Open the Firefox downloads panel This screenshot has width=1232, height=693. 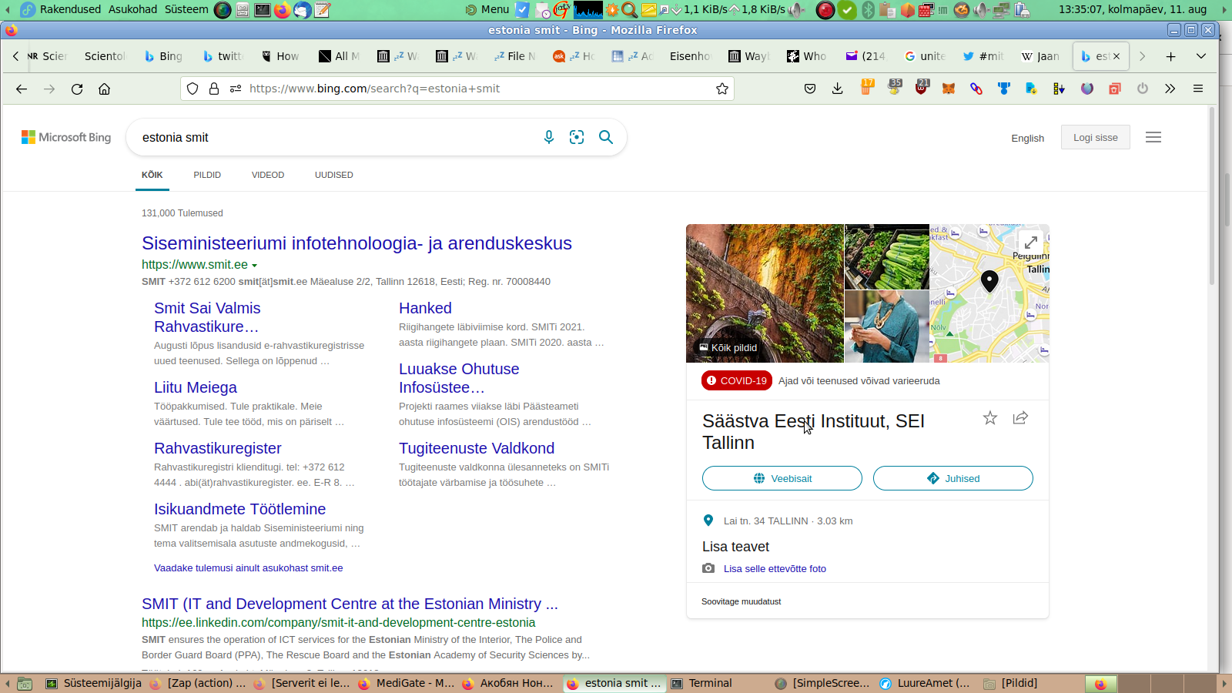pyautogui.click(x=837, y=89)
